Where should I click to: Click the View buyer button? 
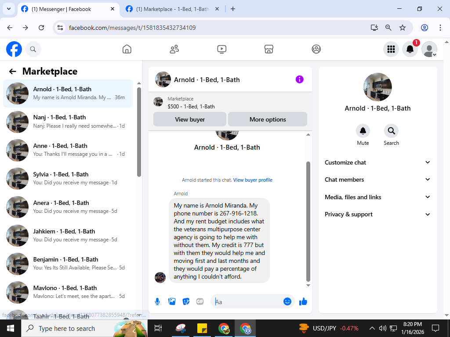click(x=190, y=119)
